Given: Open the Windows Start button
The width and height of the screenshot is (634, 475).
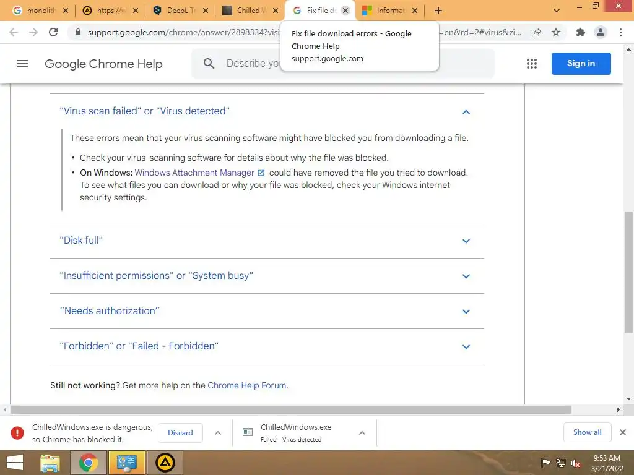Looking at the screenshot, I should (x=15, y=463).
